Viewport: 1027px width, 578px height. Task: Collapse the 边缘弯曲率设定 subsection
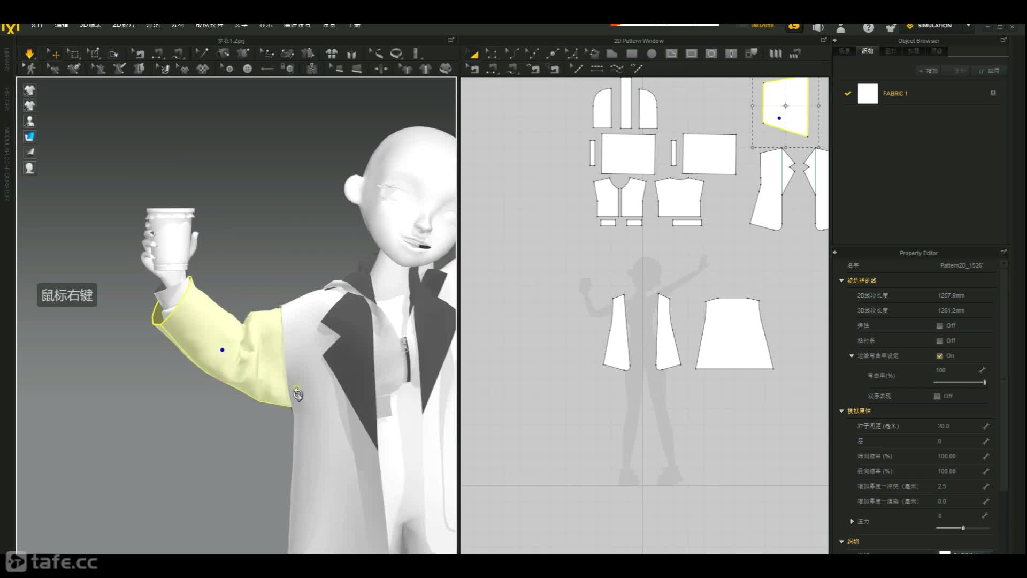(x=852, y=355)
